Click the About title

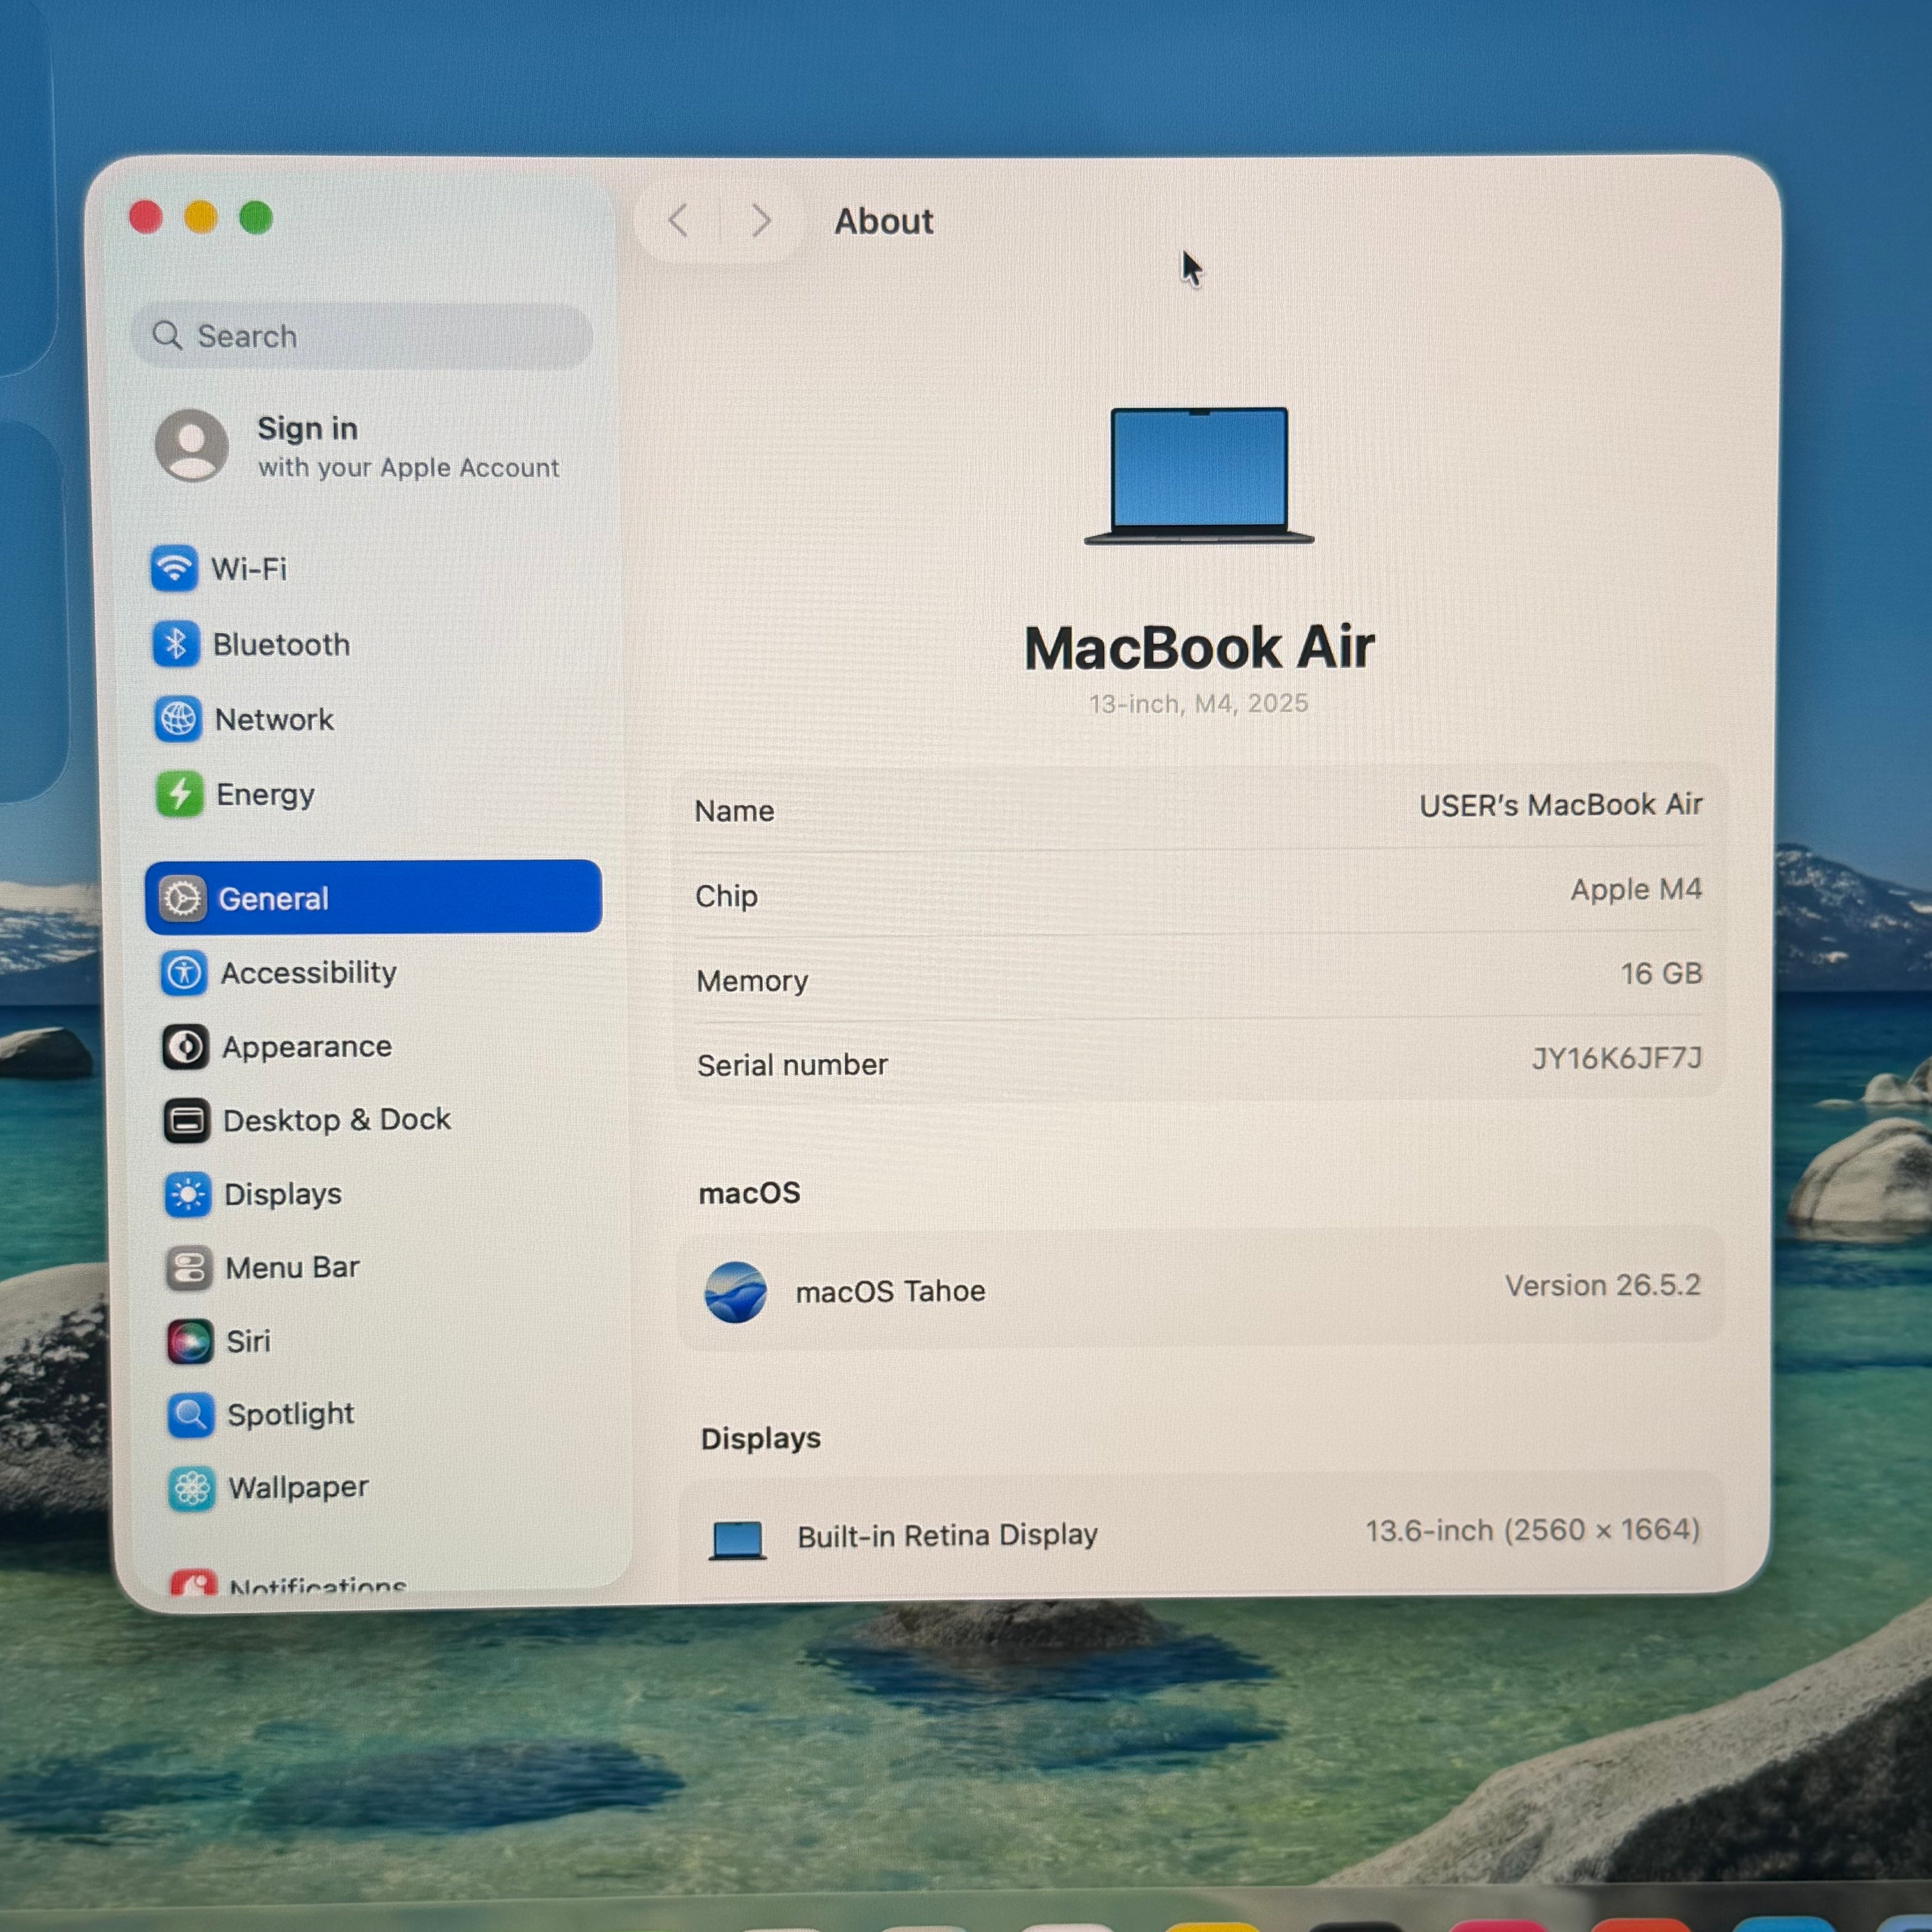pos(884,221)
